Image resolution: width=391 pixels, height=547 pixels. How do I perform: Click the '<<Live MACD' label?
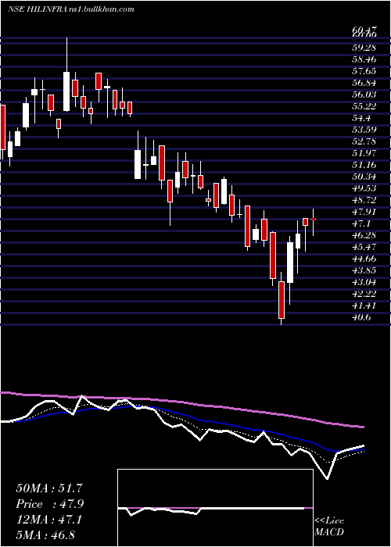tap(329, 527)
